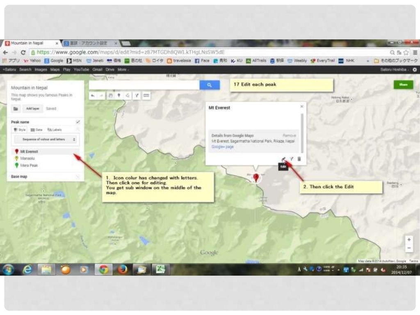Click the blue map search button
The height and width of the screenshot is (315, 420).
(210, 85)
